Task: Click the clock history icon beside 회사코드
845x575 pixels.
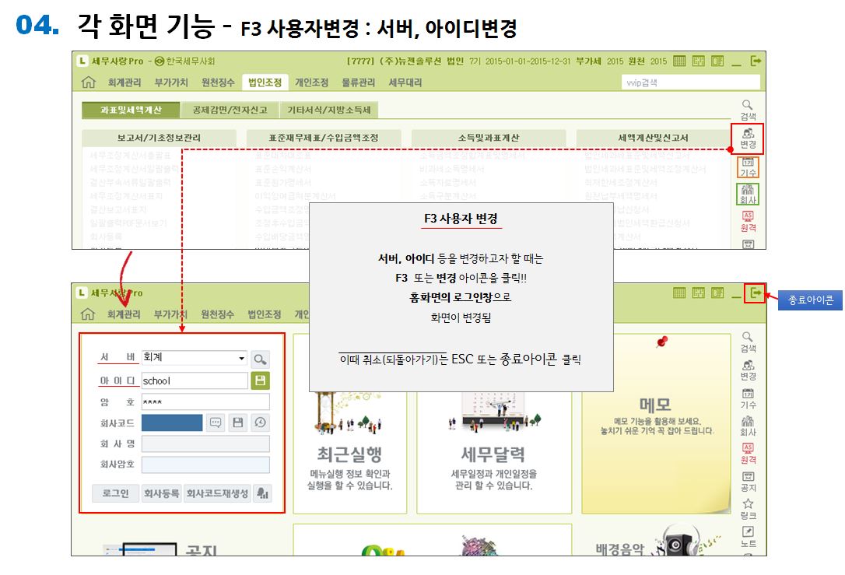Action: (260, 422)
